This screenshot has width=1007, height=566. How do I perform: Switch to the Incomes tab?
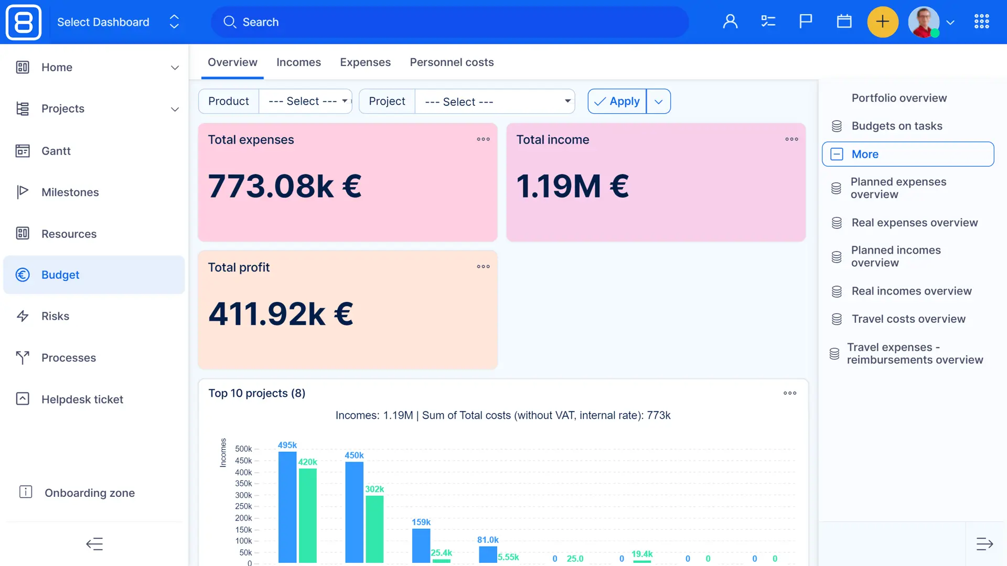point(298,62)
